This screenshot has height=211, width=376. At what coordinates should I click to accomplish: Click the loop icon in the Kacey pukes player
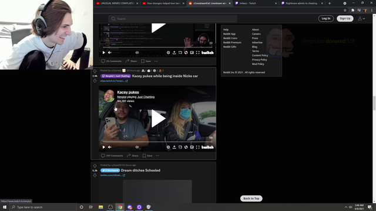tap(186, 147)
